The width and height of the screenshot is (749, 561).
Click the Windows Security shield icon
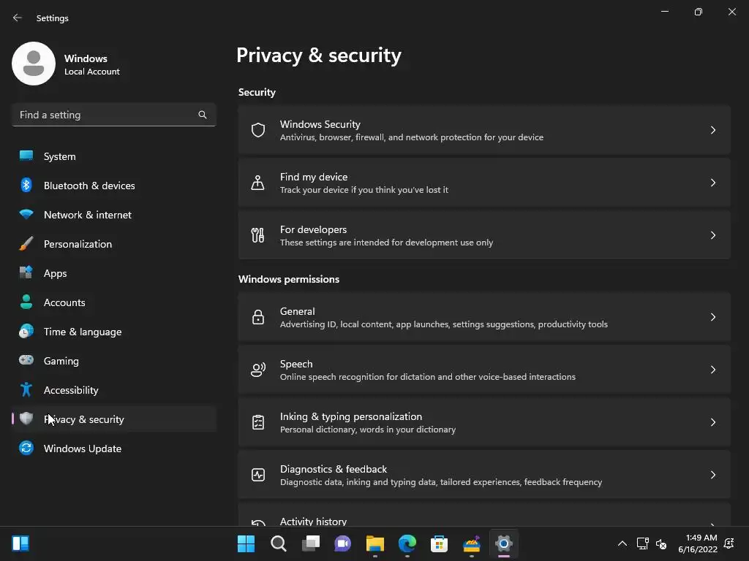point(257,130)
